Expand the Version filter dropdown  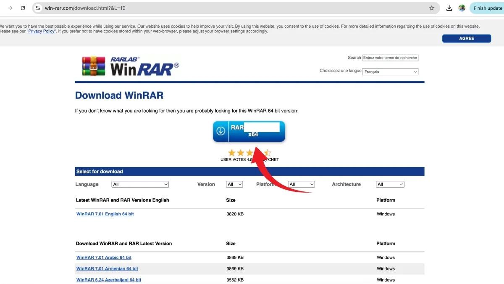click(x=234, y=184)
